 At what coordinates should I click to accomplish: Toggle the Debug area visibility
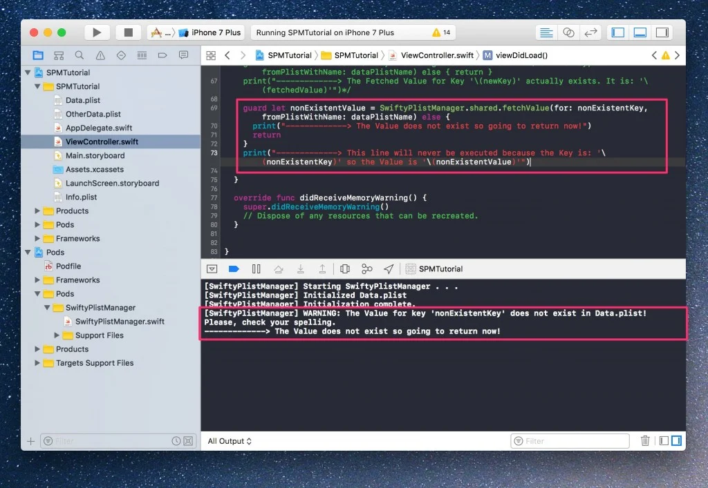click(640, 32)
